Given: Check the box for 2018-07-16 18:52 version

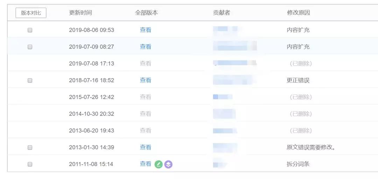Looking at the screenshot, I should coord(30,80).
